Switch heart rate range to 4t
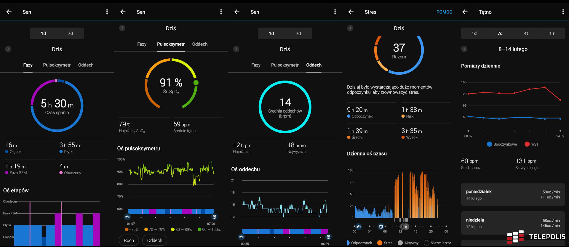Screen dimensions: 569x247 (526, 33)
